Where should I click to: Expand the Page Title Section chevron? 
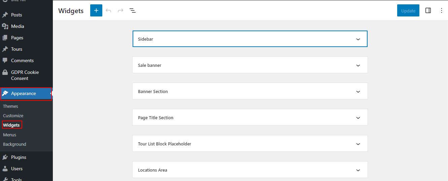358,118
